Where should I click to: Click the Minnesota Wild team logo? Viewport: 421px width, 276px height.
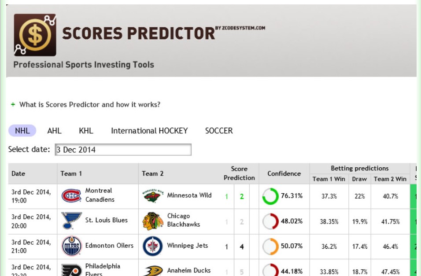point(153,196)
